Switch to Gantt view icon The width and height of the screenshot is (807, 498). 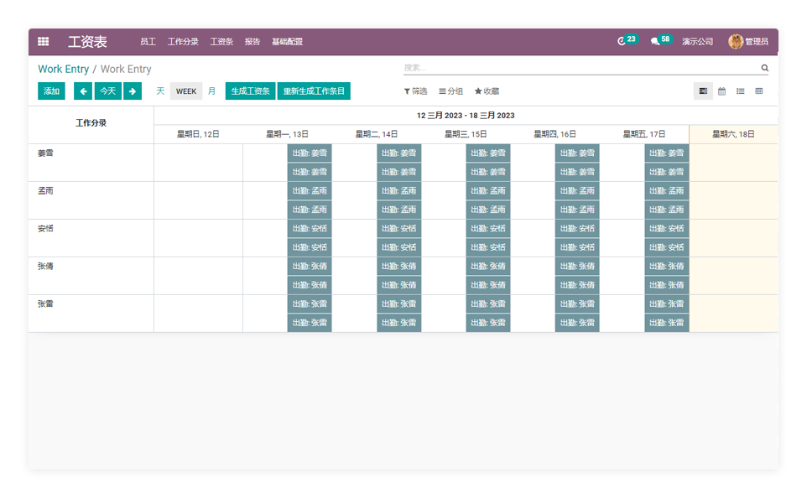[703, 91]
